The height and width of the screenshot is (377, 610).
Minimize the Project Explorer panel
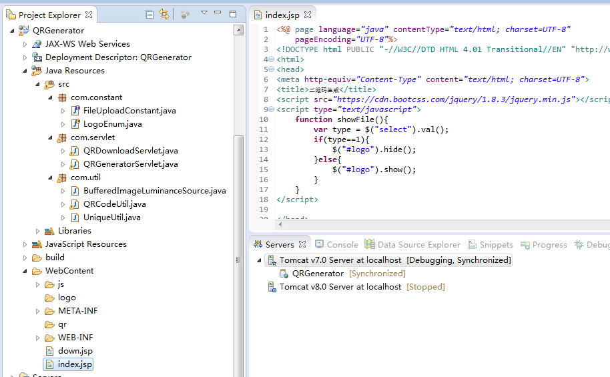pyautogui.click(x=219, y=13)
